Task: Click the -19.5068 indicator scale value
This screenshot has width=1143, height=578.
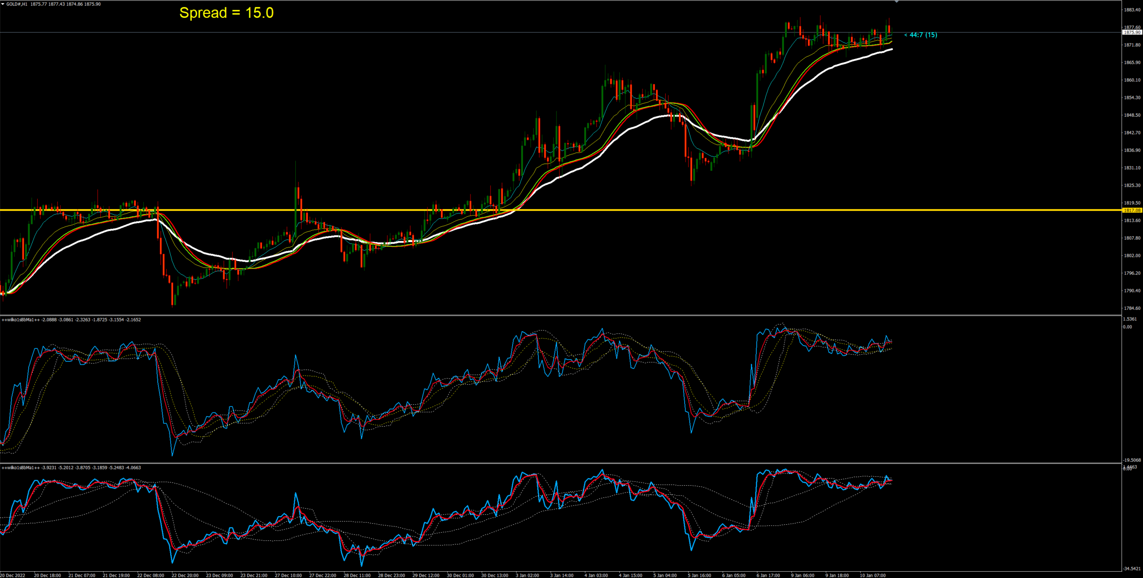Action: tap(1132, 460)
